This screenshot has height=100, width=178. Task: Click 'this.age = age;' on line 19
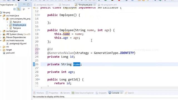pyautogui.click(x=67, y=38)
